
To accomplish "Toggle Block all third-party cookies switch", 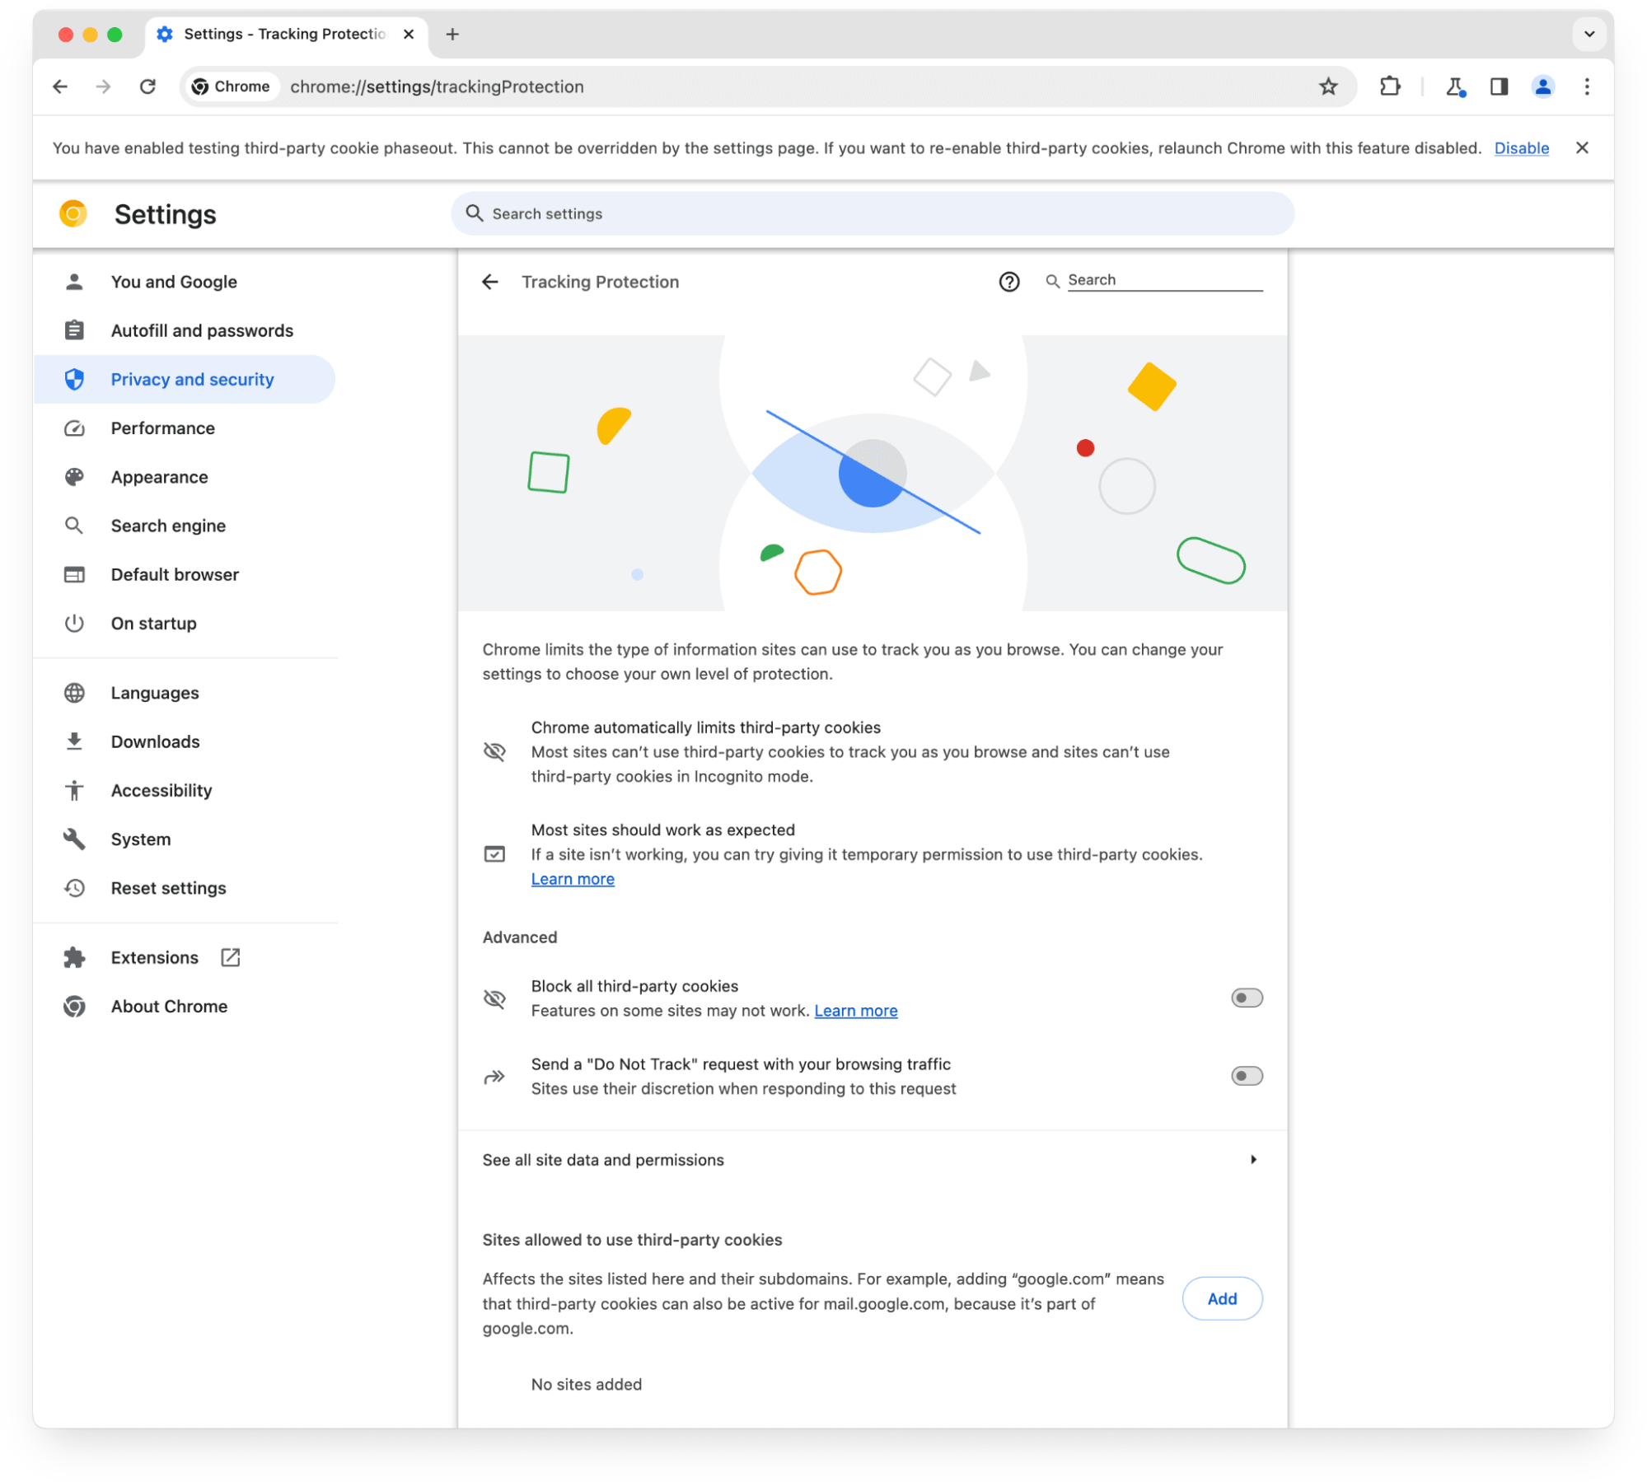I will pos(1245,997).
